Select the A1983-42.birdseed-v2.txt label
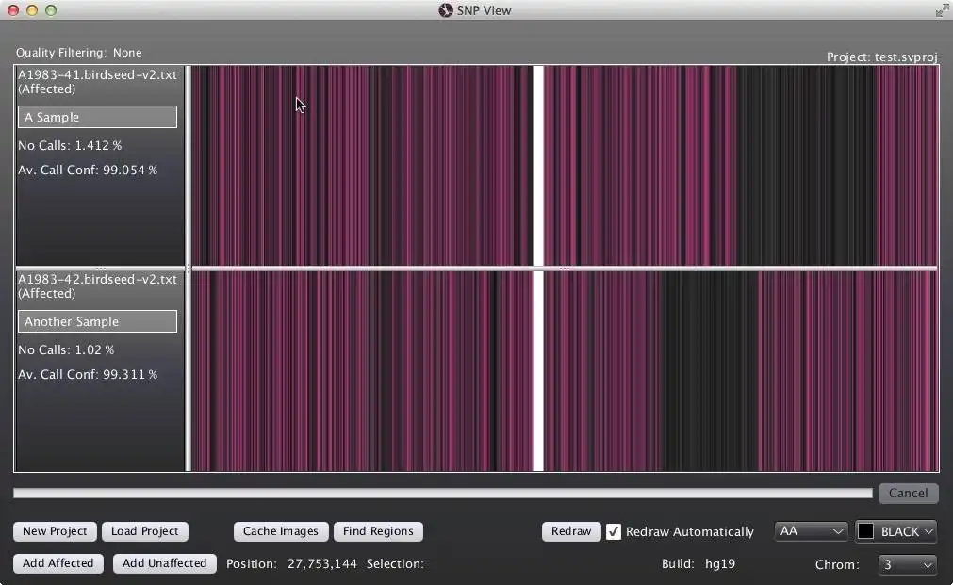Image resolution: width=953 pixels, height=585 pixels. pos(97,280)
